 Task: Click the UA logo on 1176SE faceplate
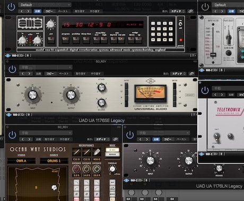point(151,81)
